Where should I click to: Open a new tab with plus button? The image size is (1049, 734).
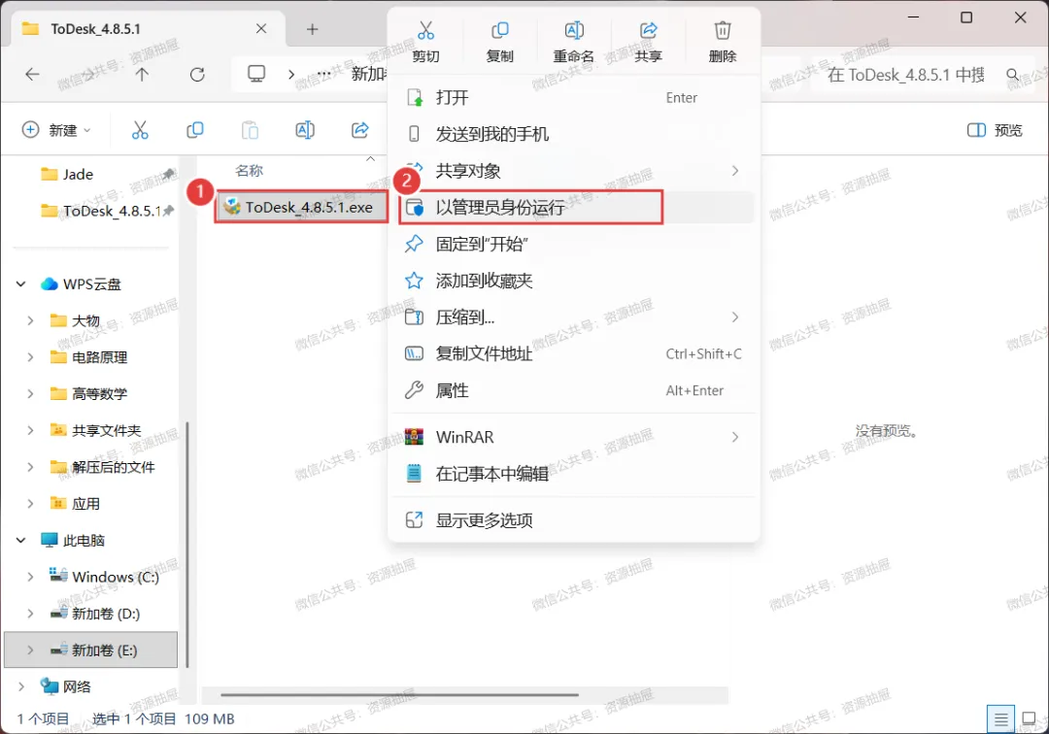tap(313, 29)
